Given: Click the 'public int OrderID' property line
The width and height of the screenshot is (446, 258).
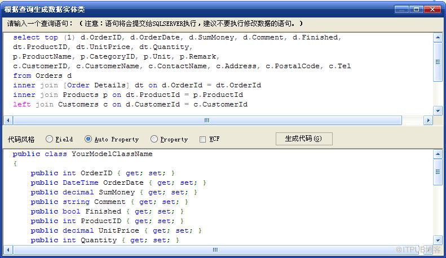Looking at the screenshot, I should pyautogui.click(x=103, y=173).
